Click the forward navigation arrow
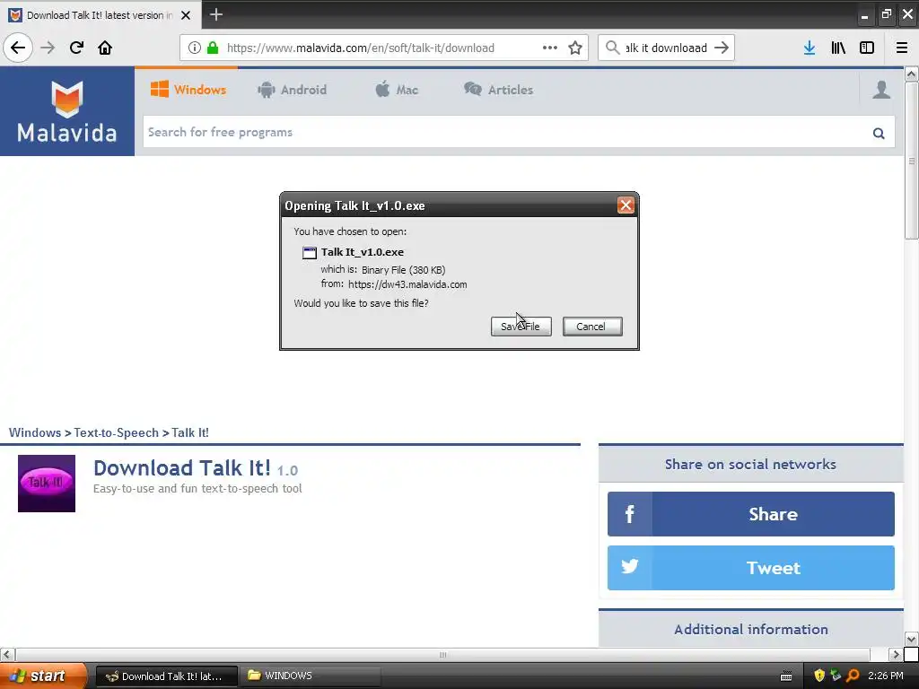The height and width of the screenshot is (689, 919). pyautogui.click(x=48, y=48)
